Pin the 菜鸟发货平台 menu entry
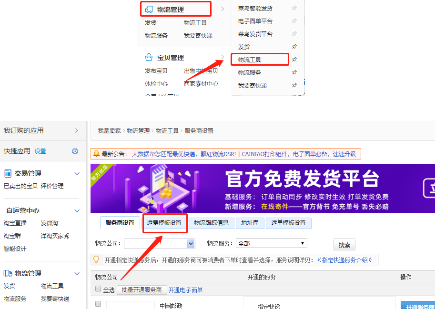Viewport: 435px width, 309px height. [x=294, y=34]
